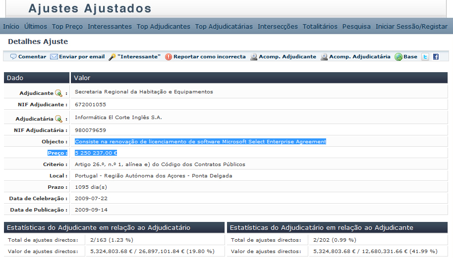Select Top Adjudicantes in navigation
Viewport: 453px width, 258px height.
(x=164, y=26)
